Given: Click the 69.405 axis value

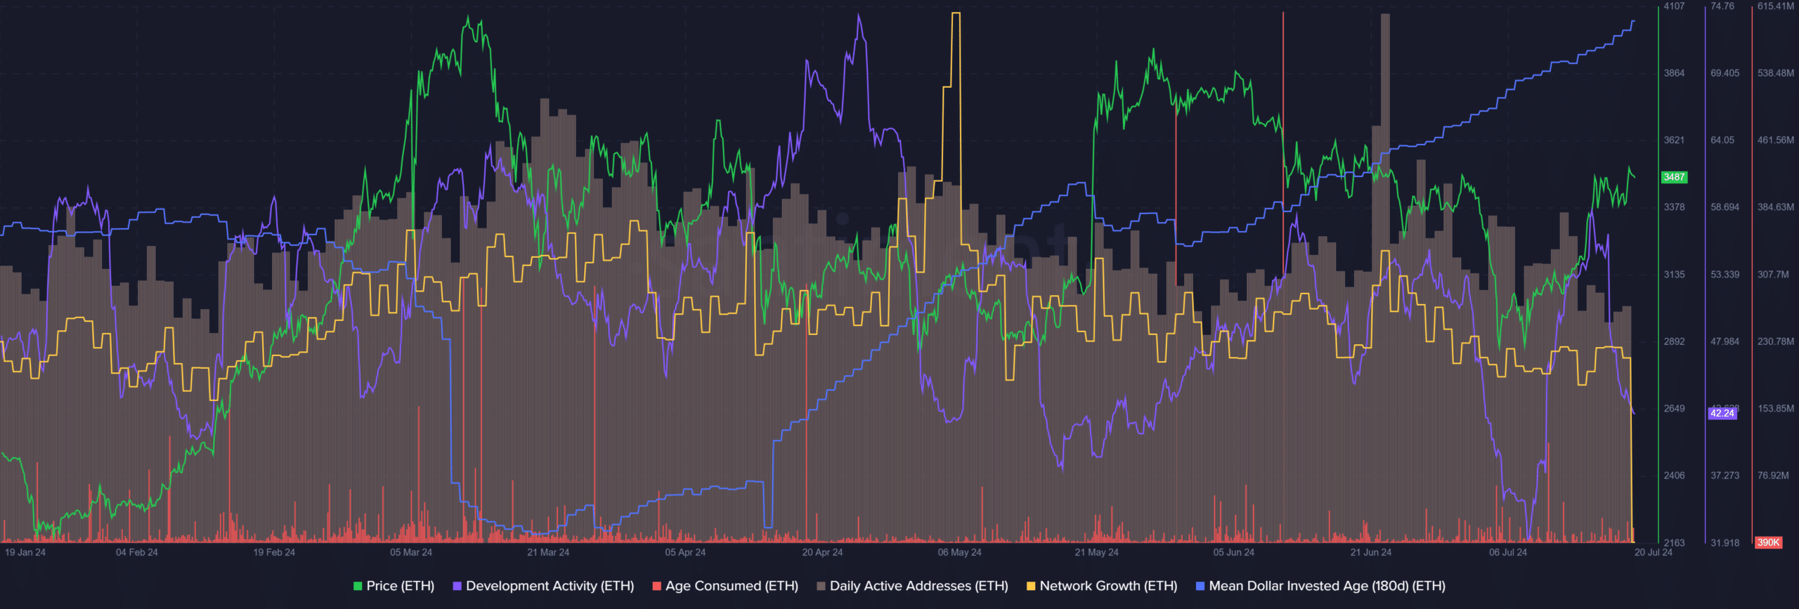Looking at the screenshot, I should click(1725, 73).
